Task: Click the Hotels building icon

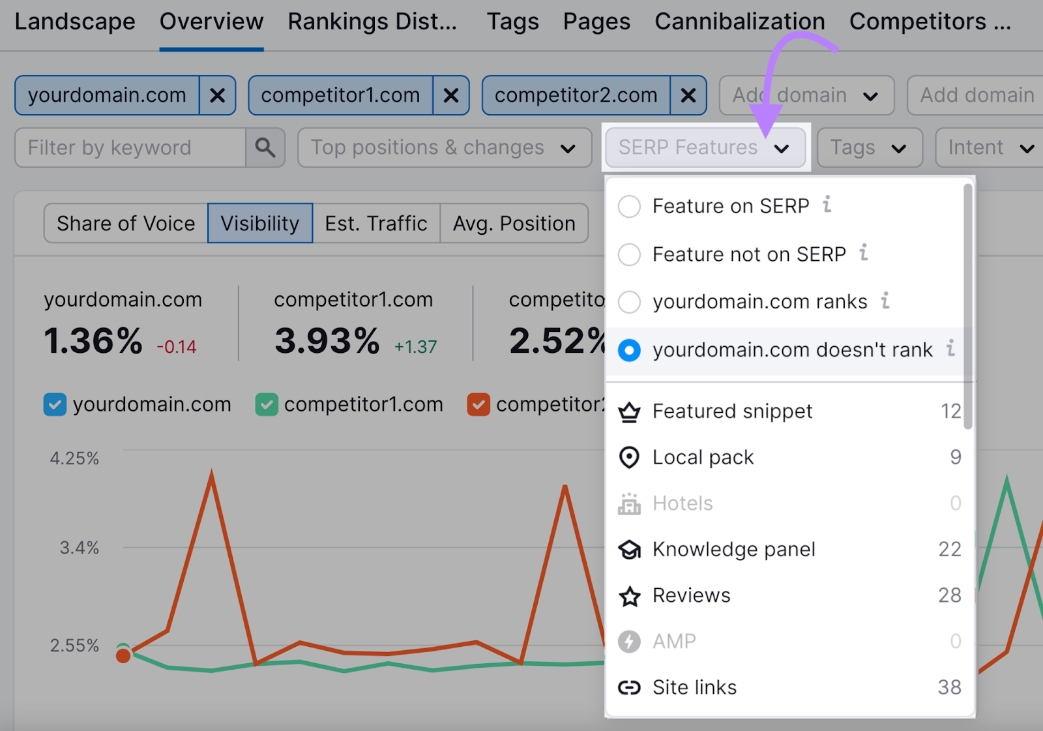Action: [630, 503]
